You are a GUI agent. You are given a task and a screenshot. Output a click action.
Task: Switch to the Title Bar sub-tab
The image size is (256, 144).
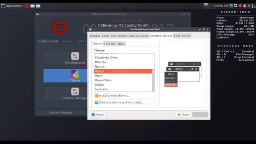(110, 44)
